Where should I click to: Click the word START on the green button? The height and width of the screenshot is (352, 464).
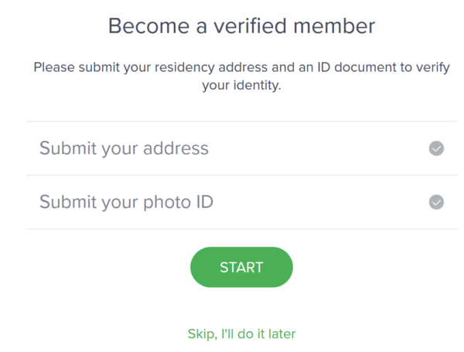(241, 268)
